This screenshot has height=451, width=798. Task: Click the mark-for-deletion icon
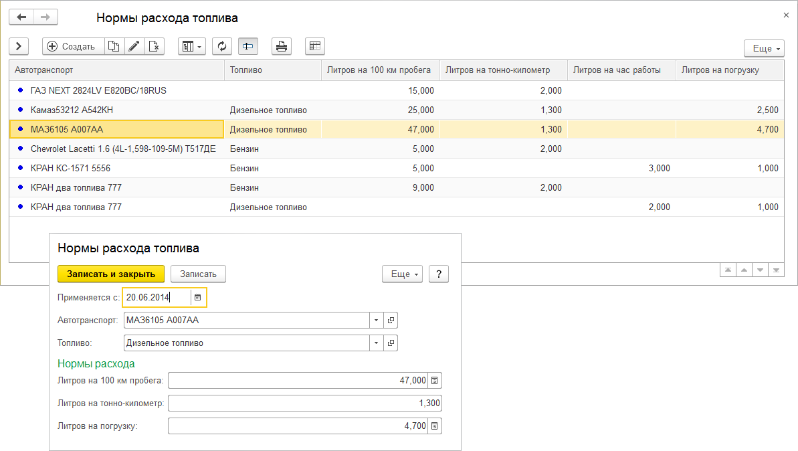[x=154, y=46]
